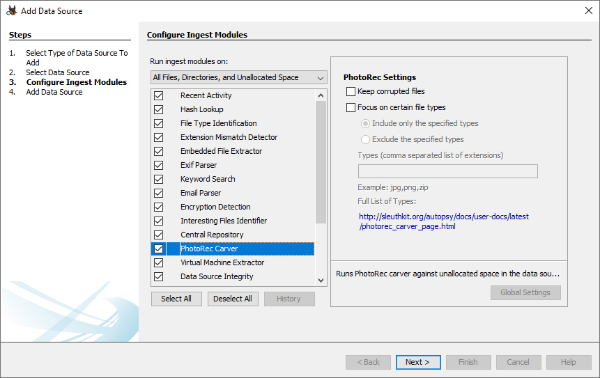
Task: Toggle the Hash Lookup module checkbox
Action: pyautogui.click(x=158, y=109)
